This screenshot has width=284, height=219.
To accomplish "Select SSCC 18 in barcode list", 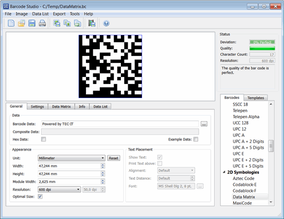I will point(240,105).
